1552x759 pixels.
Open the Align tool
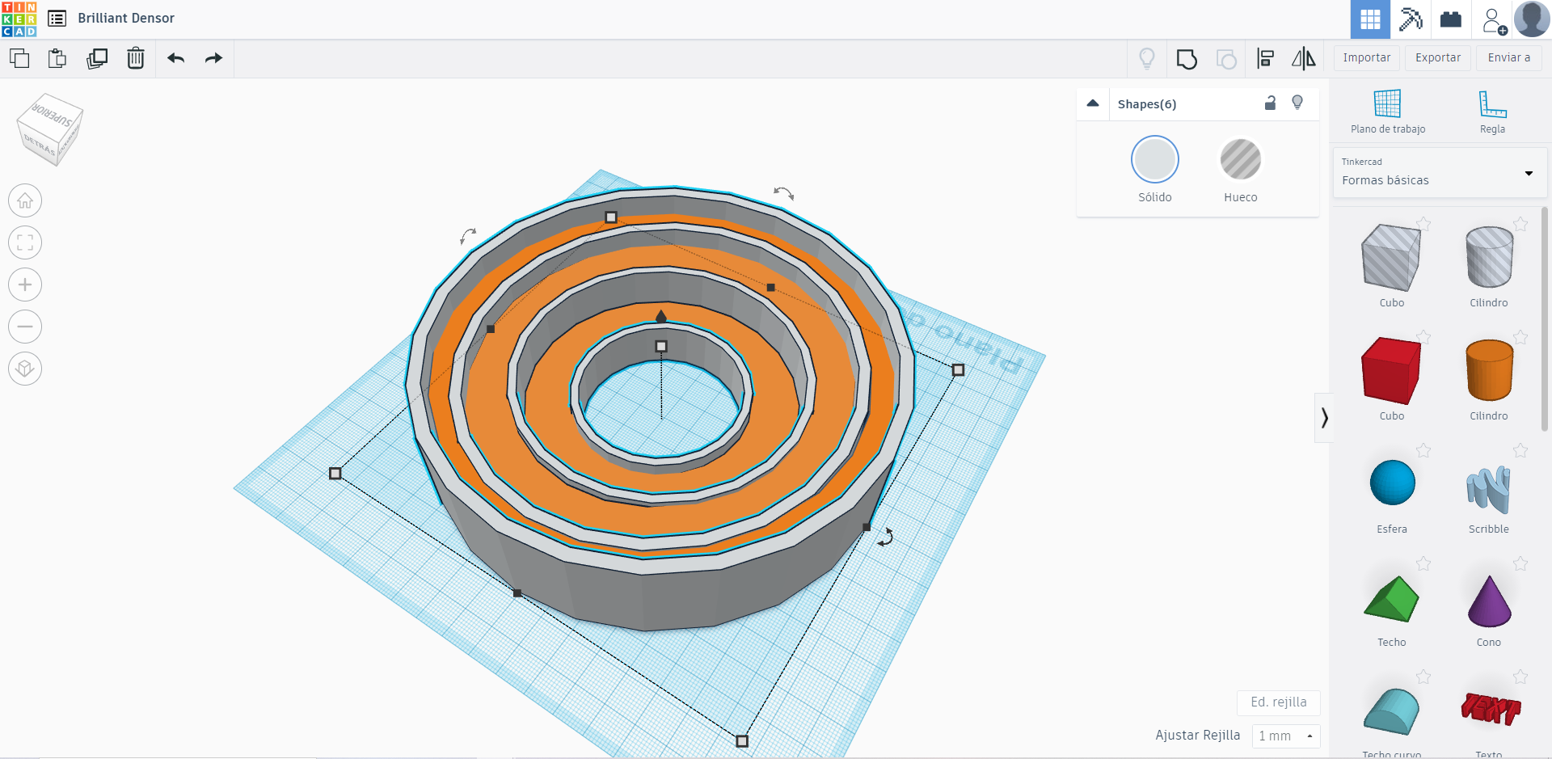tap(1266, 58)
